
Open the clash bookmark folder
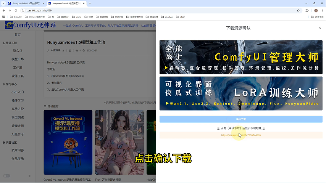pyautogui.click(x=181, y=17)
